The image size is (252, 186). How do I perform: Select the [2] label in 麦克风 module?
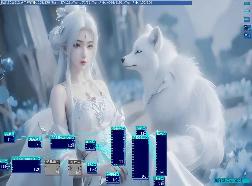(x=37, y=144)
